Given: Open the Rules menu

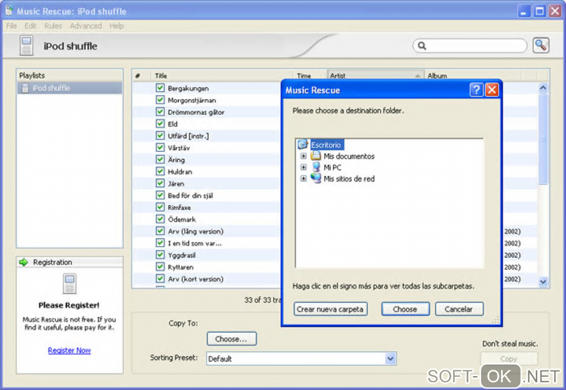Looking at the screenshot, I should click(x=53, y=26).
